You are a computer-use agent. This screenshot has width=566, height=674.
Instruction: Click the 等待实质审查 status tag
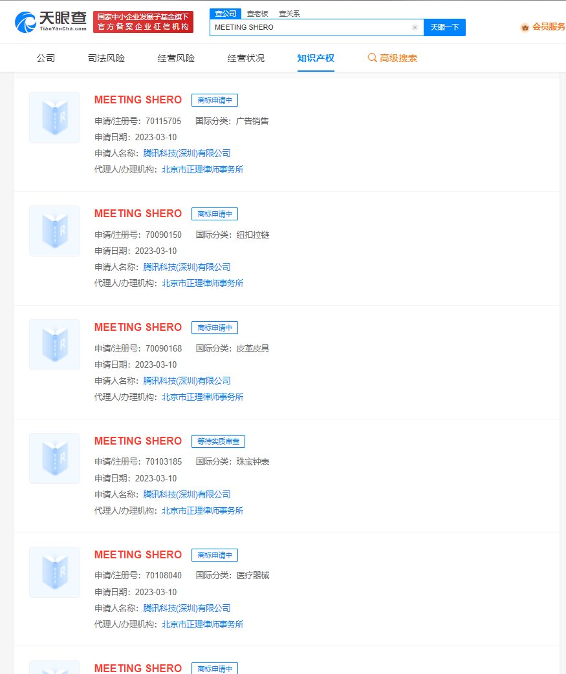pyautogui.click(x=218, y=441)
